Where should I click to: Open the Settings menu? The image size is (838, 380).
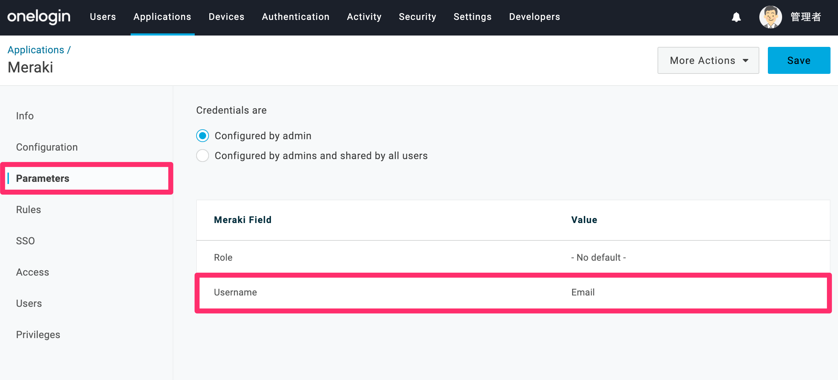pos(472,17)
